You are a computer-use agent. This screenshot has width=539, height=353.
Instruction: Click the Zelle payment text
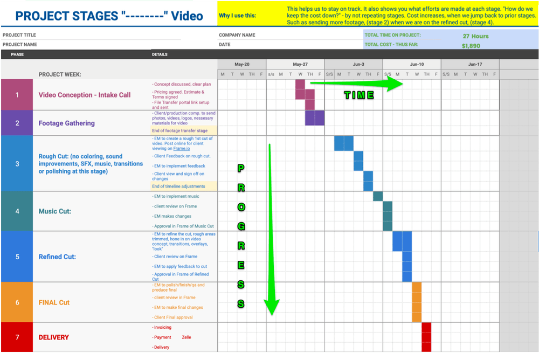[x=186, y=337]
